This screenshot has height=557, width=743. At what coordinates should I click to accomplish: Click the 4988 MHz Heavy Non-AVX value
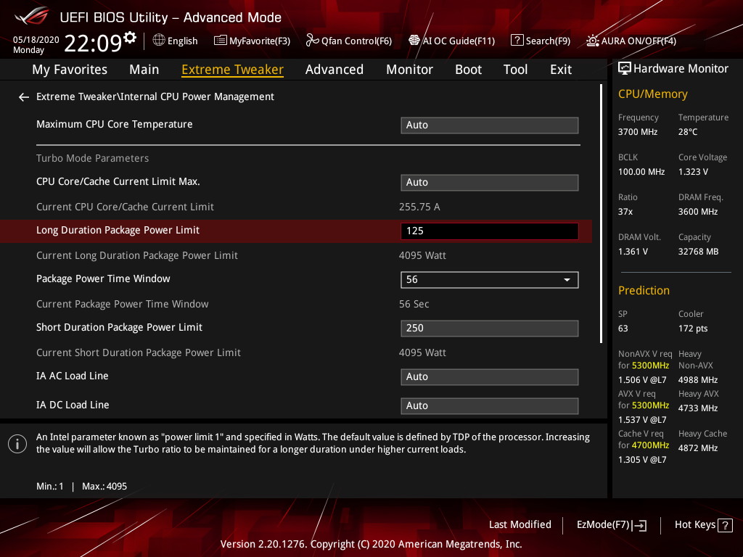(698, 380)
